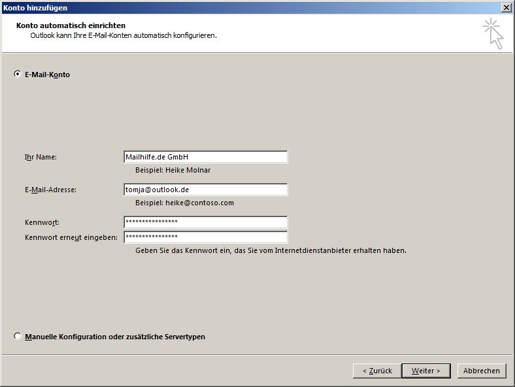Click the Konto automatisch einrichten heading
The width and height of the screenshot is (515, 387).
(x=71, y=25)
